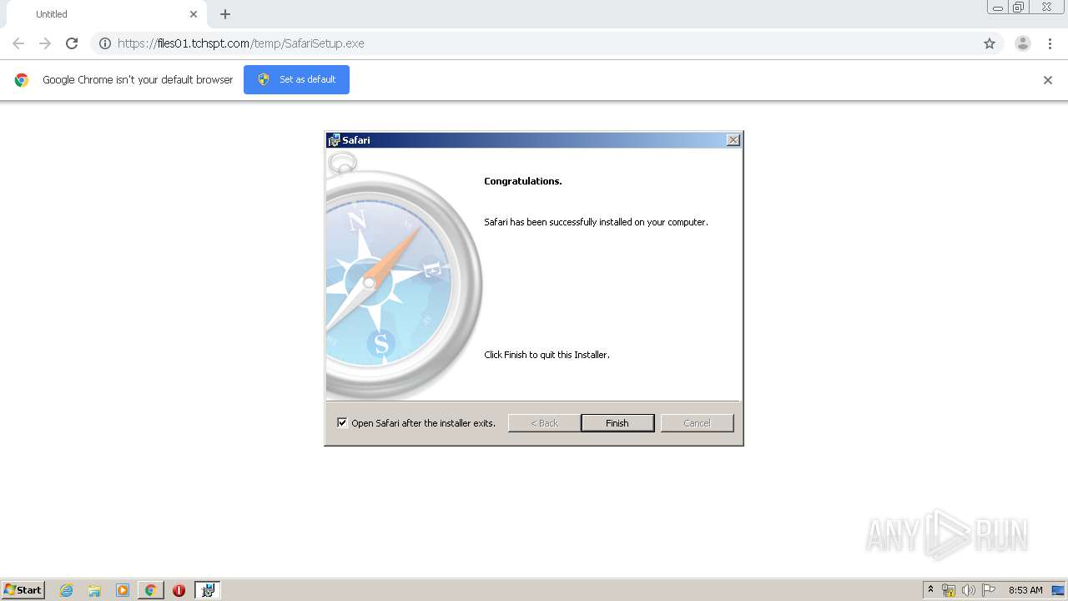Click the Set as default button
This screenshot has width=1068, height=601.
pos(296,79)
